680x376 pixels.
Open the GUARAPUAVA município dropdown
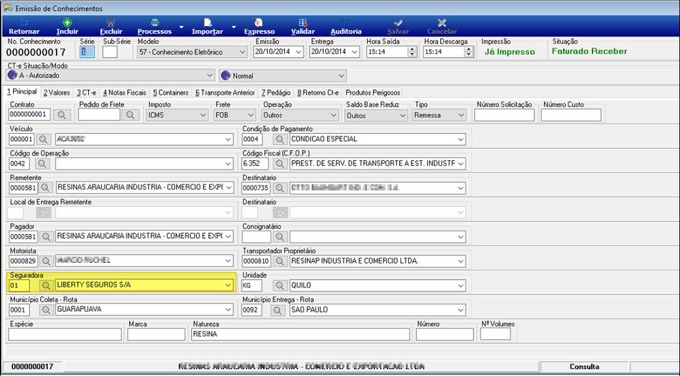pos(228,310)
